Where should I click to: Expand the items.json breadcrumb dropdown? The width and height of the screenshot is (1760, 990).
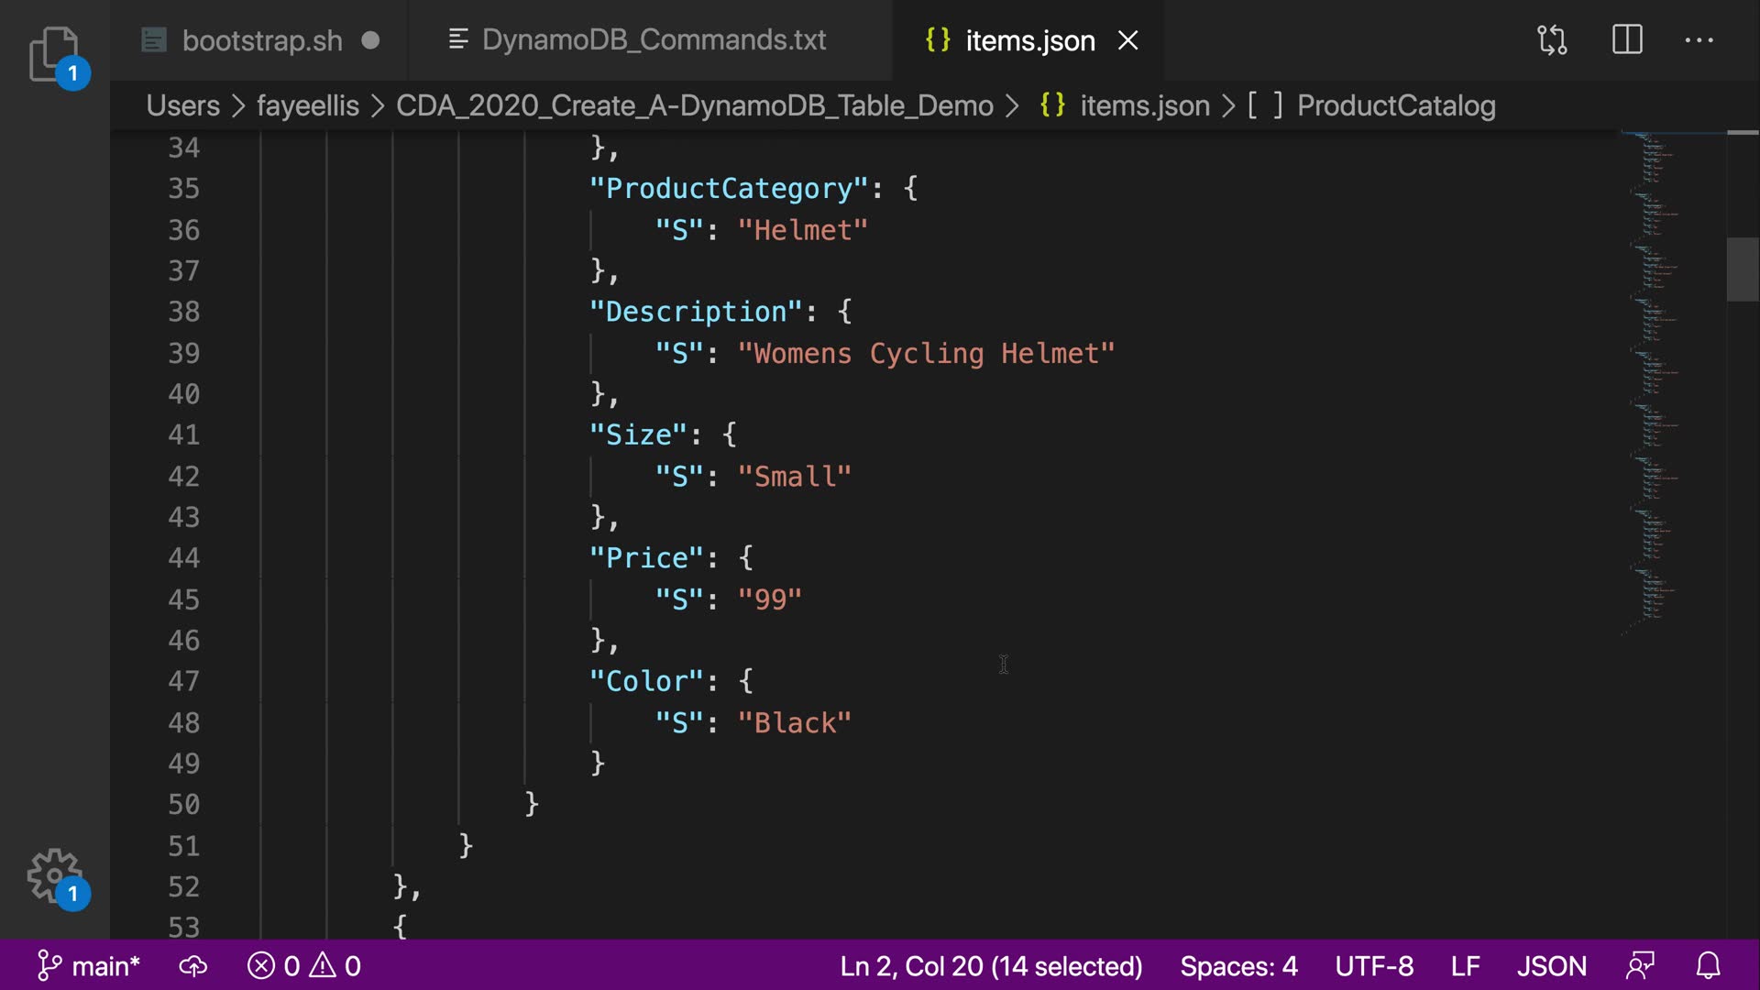coord(1144,105)
